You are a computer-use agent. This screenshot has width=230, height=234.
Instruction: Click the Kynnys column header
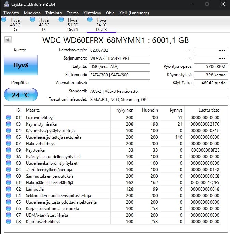[172, 110]
